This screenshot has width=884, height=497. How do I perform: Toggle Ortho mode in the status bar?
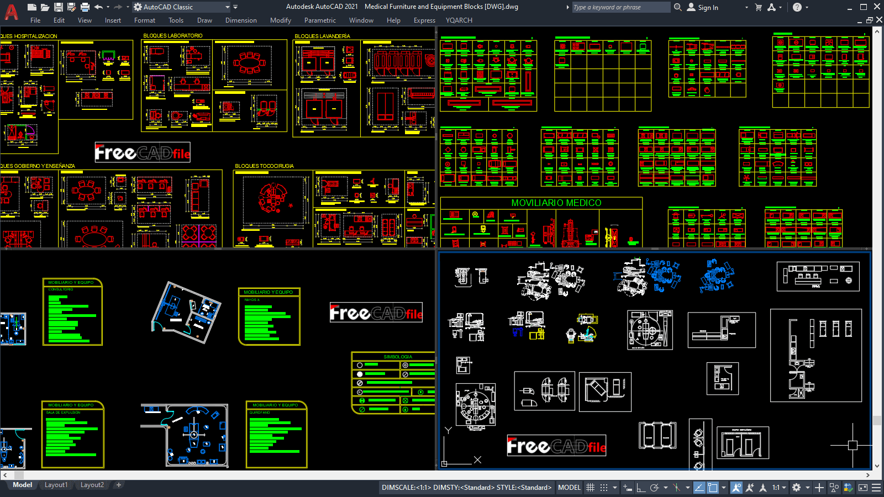(x=641, y=488)
